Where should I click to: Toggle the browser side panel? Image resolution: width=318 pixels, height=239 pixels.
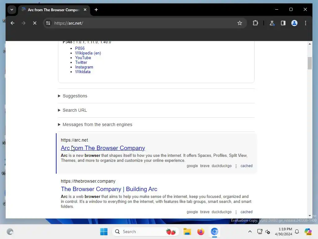coord(283,23)
